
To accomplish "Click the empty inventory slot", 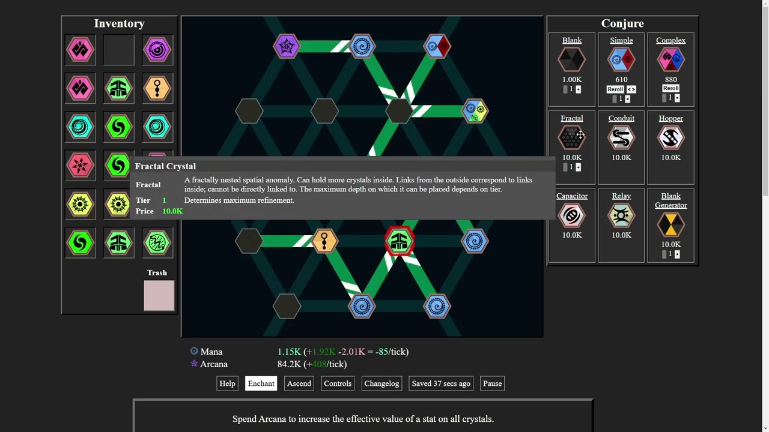I will tap(119, 50).
